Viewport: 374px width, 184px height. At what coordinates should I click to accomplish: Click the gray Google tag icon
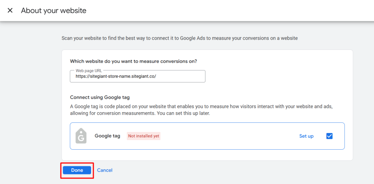point(81,136)
